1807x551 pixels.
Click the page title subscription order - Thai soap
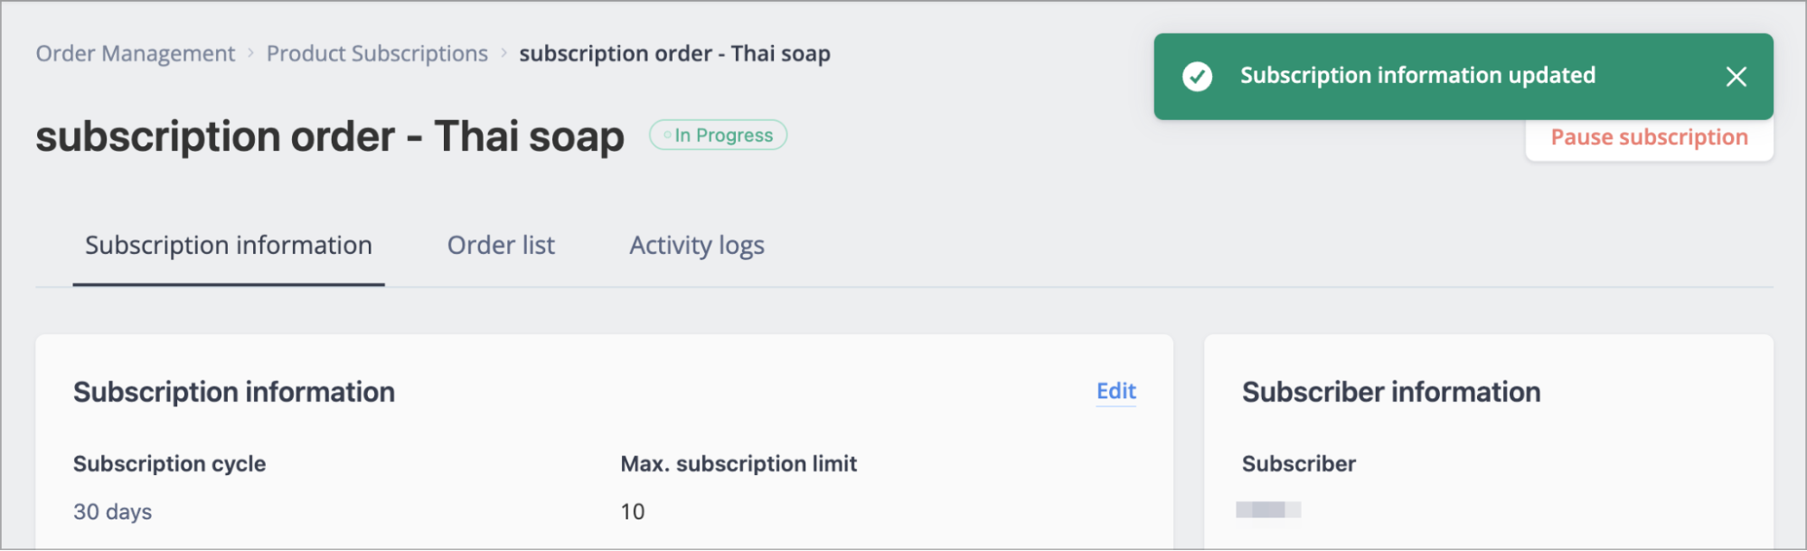330,136
